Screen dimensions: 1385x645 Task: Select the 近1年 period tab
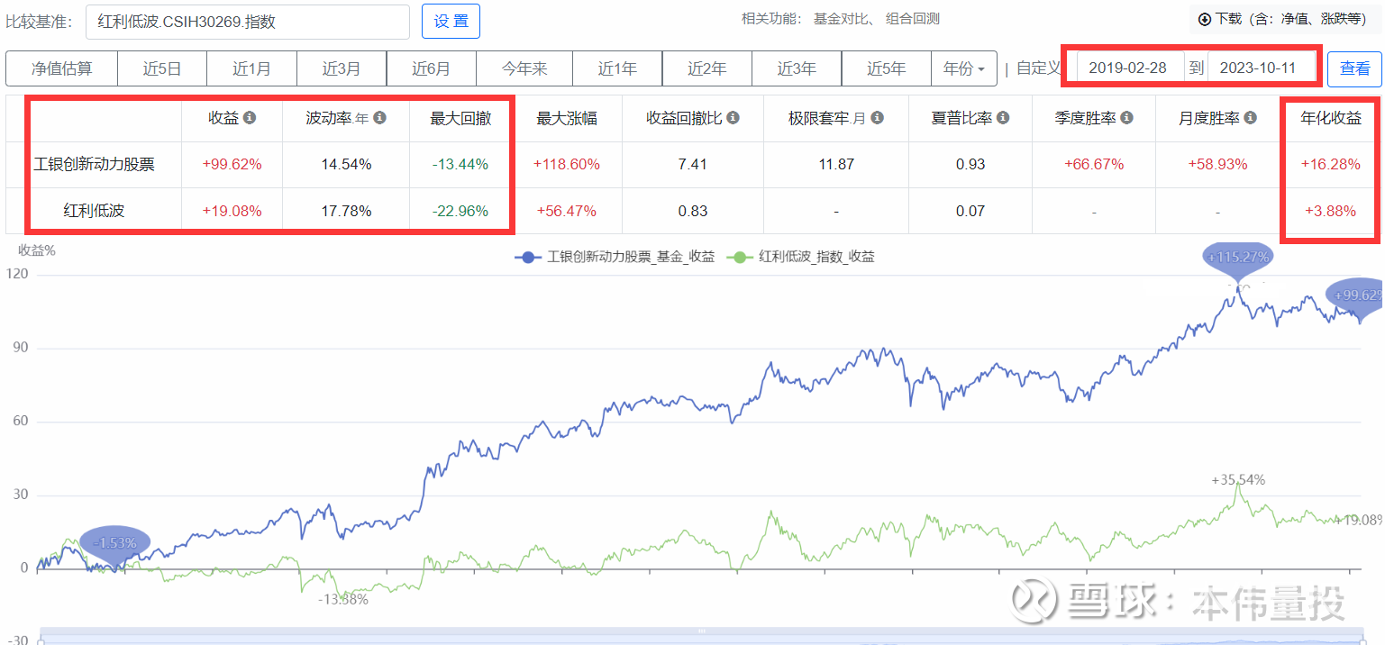tap(617, 68)
